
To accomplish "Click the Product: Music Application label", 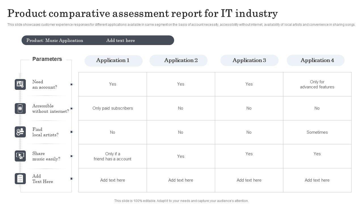I will (55, 41).
